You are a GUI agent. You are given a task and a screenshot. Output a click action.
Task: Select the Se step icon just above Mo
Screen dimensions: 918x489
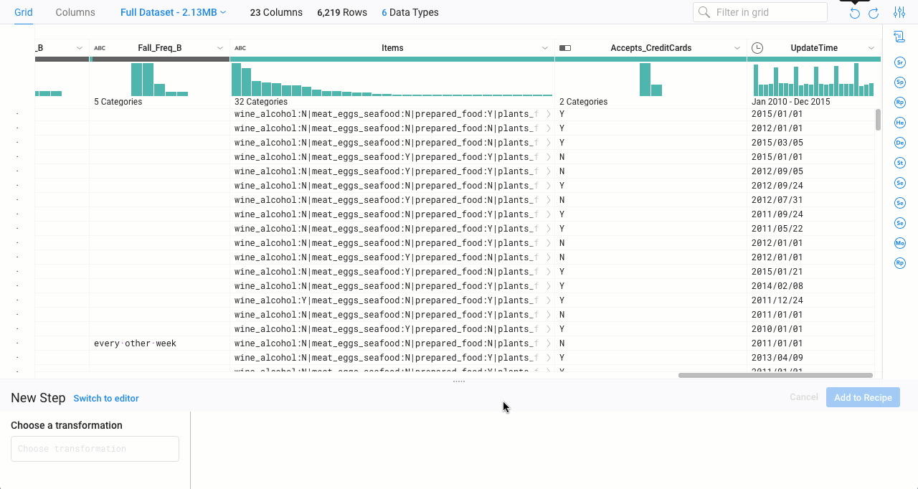point(900,223)
